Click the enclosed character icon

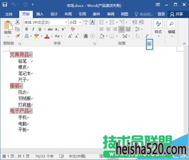92,36
